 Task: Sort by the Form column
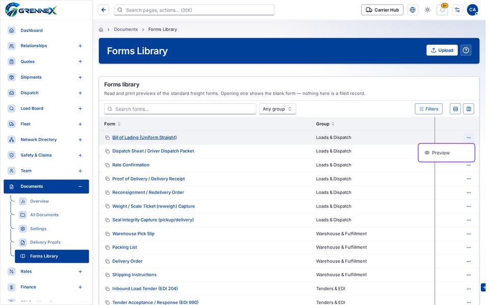(112, 124)
